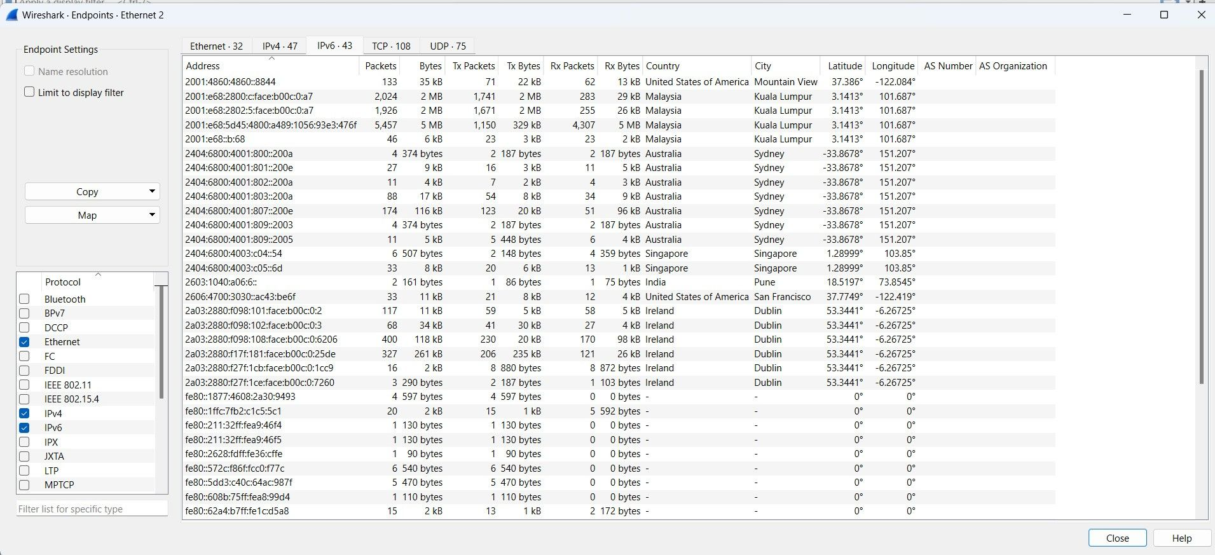Screen dimensions: 1215x555
Task: Switch to the Ethernet · 32 tab
Action: click(x=216, y=46)
